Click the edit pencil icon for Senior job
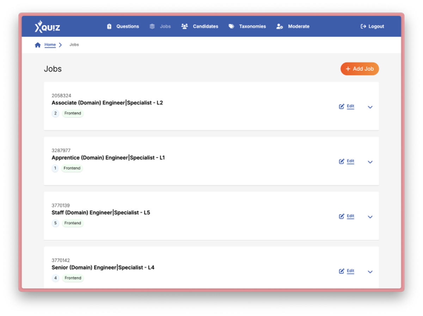The width and height of the screenshot is (423, 316). click(x=342, y=271)
